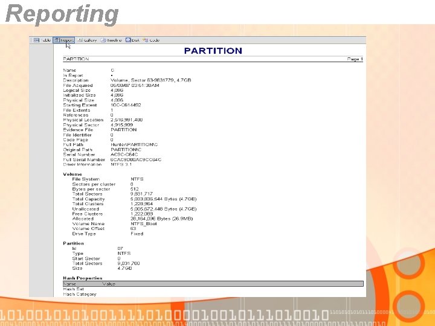Screen dimensions: 435x326
Task: Click the 'Hash Category' row
Action: coord(80,295)
